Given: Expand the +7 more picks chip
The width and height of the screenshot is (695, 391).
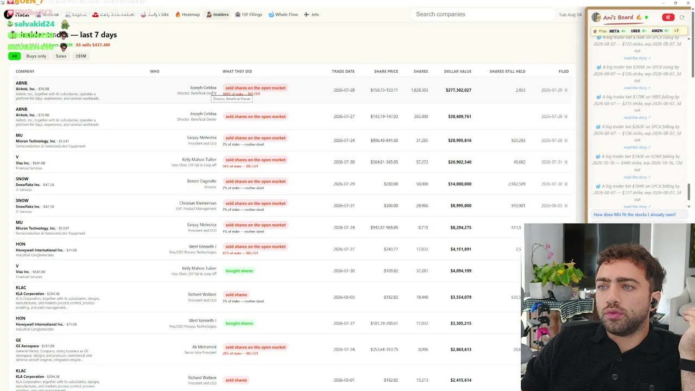Looking at the screenshot, I should click(x=676, y=31).
